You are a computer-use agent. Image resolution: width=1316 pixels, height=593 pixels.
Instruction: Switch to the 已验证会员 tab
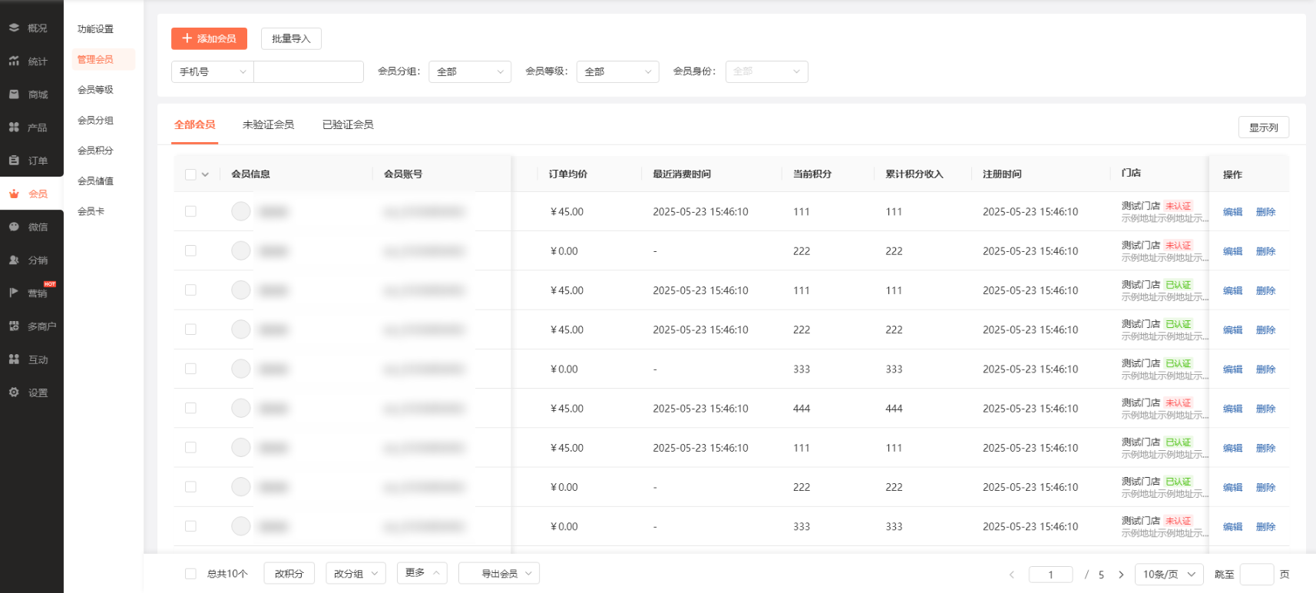348,124
